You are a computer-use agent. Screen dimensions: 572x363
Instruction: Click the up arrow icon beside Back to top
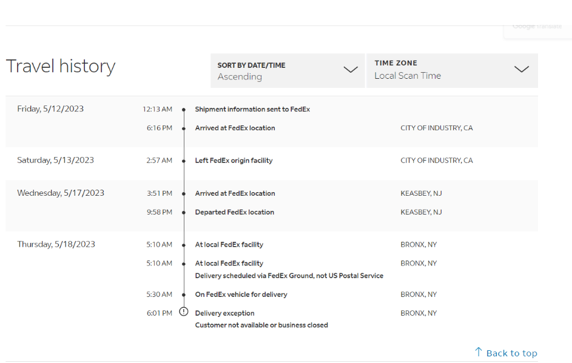(x=479, y=352)
